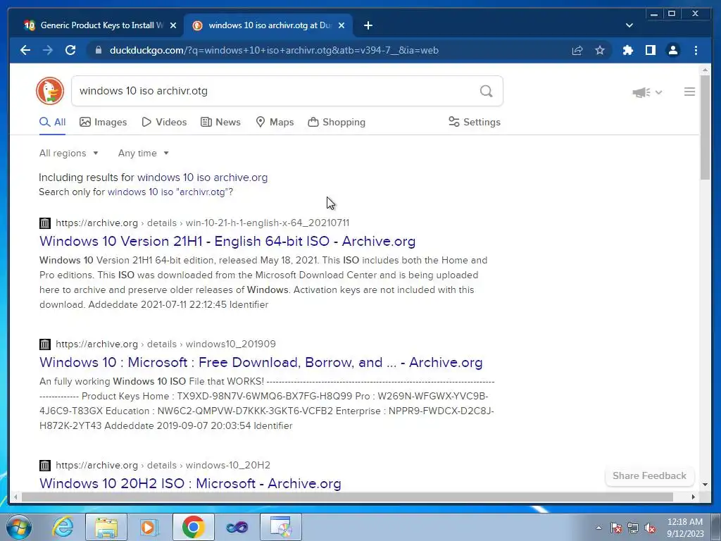This screenshot has width=721, height=541.
Task: Click the Share Feedback button
Action: point(649,475)
